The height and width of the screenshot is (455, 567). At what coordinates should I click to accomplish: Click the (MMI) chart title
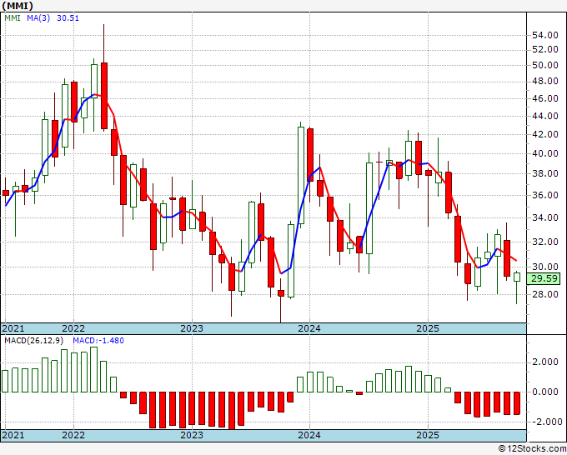click(18, 6)
